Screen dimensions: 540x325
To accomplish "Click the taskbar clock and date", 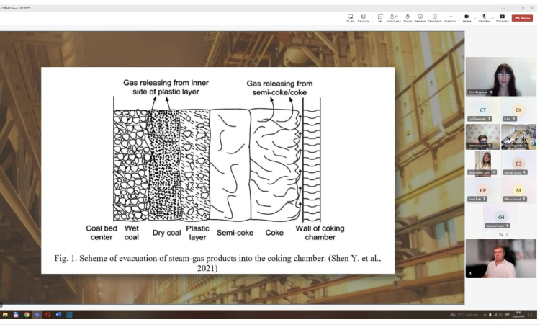I will tap(518, 315).
